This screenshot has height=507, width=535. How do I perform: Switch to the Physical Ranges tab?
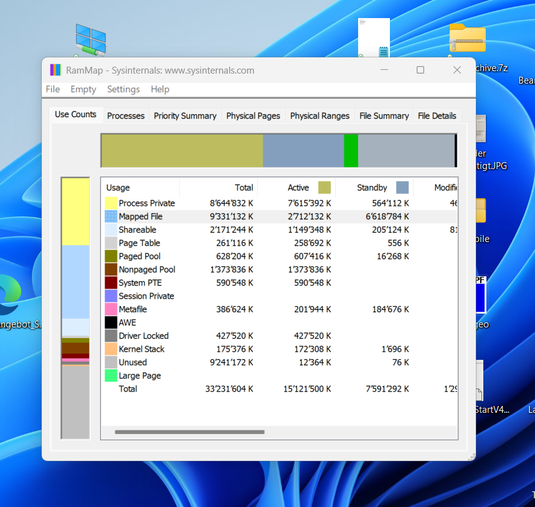pos(320,116)
